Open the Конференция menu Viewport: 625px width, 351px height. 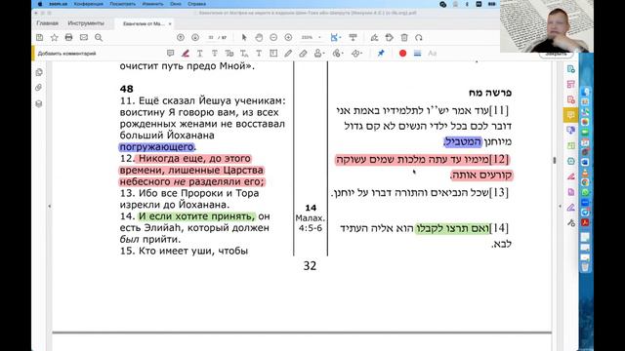[89, 4]
